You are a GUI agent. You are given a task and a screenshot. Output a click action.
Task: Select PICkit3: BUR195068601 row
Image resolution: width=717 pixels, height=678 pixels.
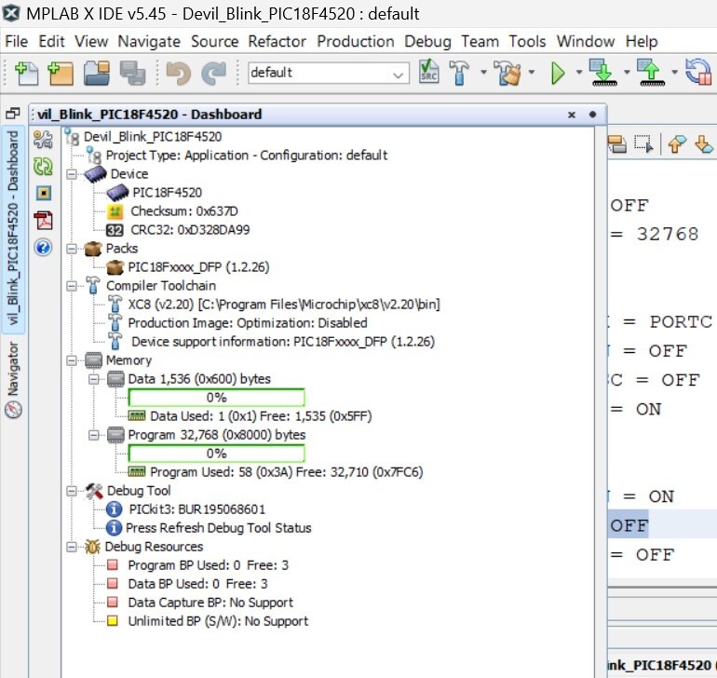(x=185, y=509)
